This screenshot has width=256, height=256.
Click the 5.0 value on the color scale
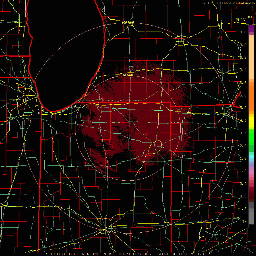point(243,108)
